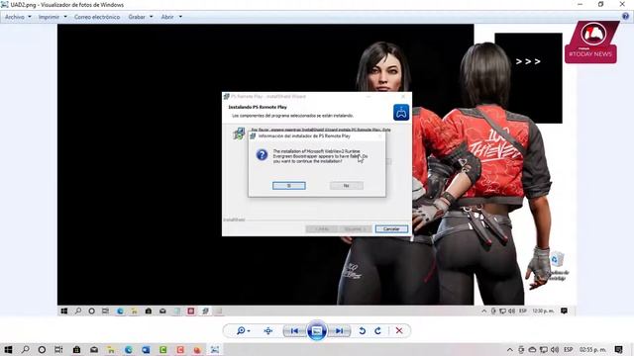Expand the Grabar dropdown menu
The image size is (634, 356).
[x=141, y=17]
